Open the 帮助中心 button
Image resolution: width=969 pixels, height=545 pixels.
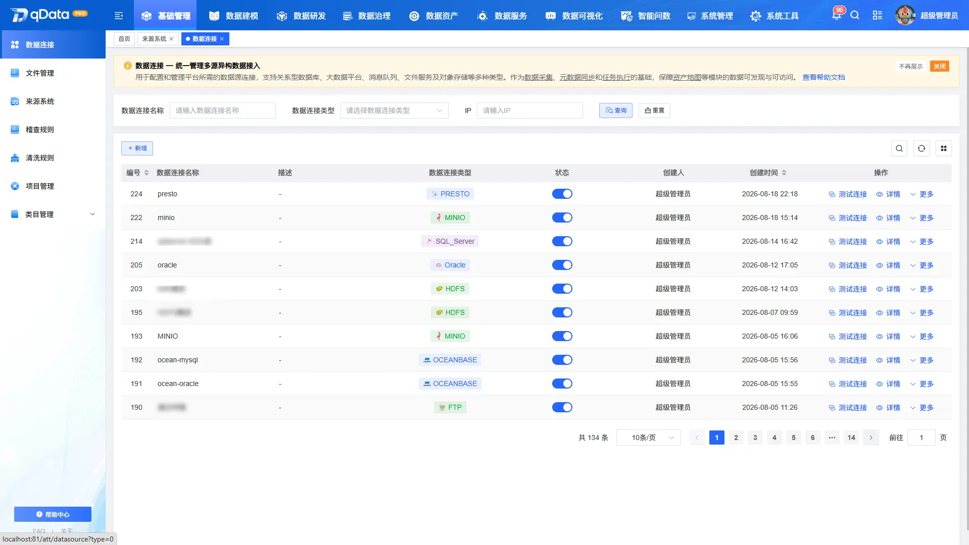(53, 514)
